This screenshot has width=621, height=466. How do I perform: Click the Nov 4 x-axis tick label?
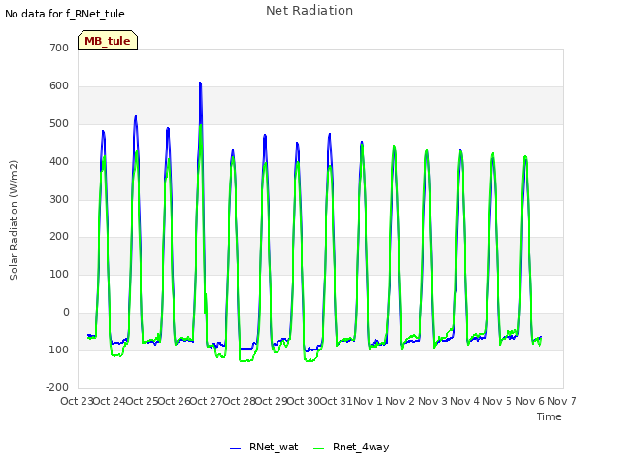coord(465,401)
